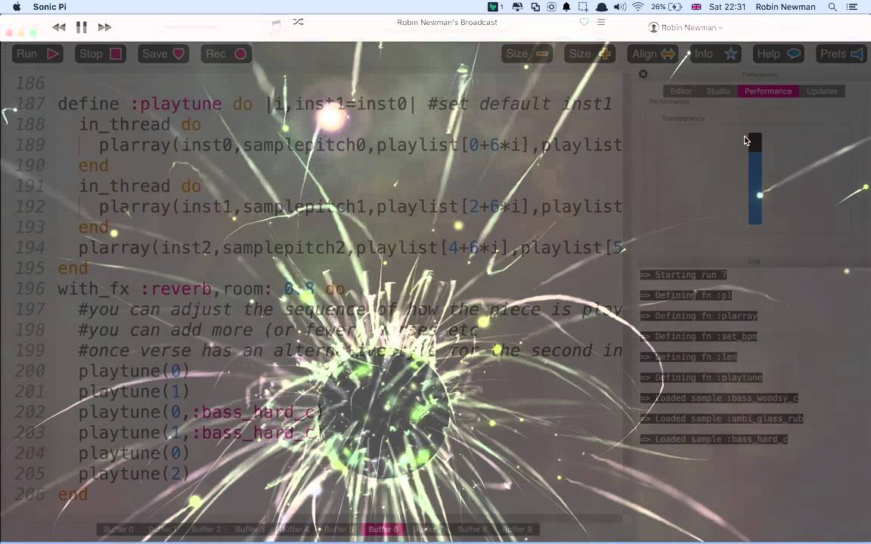
Task: Decrease text size with Size minus
Action: pos(526,54)
